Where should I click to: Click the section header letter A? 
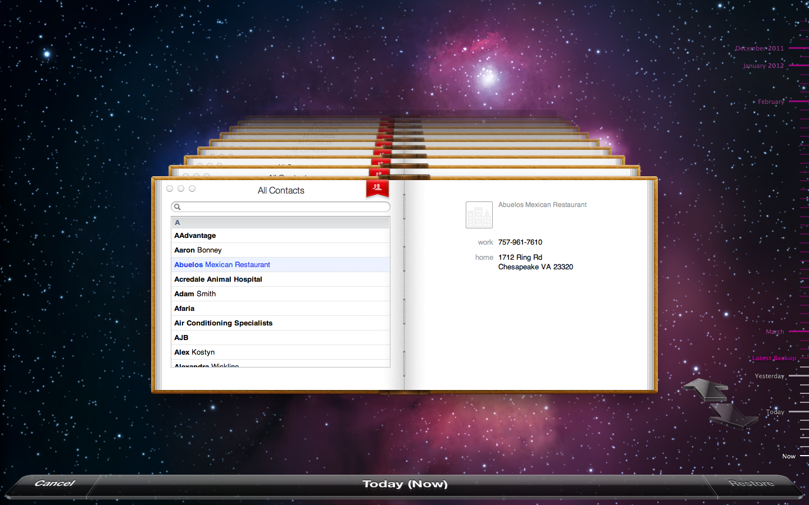[x=177, y=223]
